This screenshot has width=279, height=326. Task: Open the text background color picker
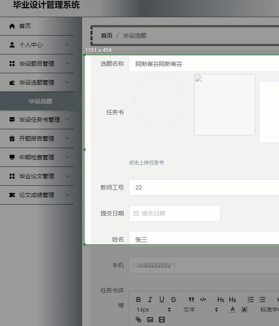[244, 310]
